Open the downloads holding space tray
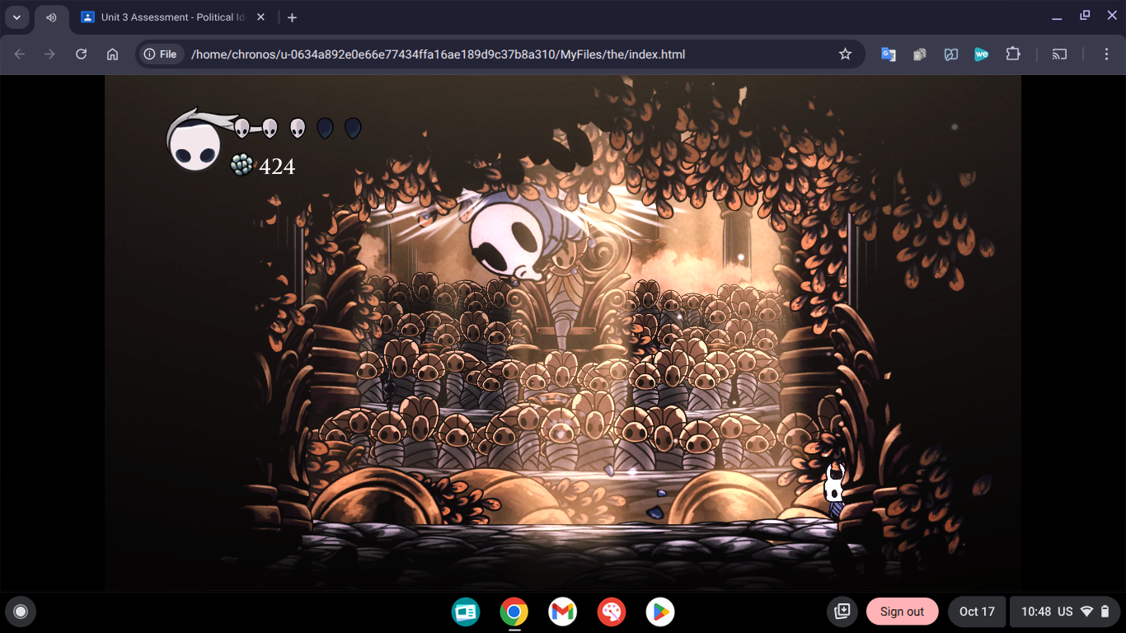Viewport: 1126px width, 633px height. [x=842, y=612]
